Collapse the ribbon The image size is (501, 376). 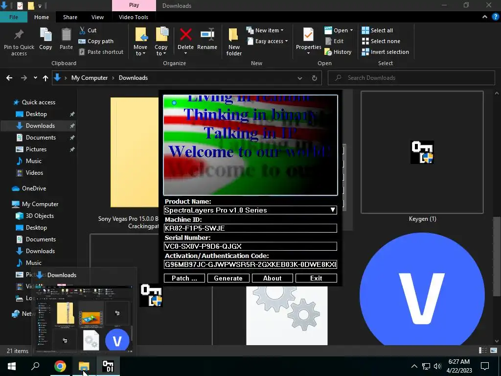485,17
